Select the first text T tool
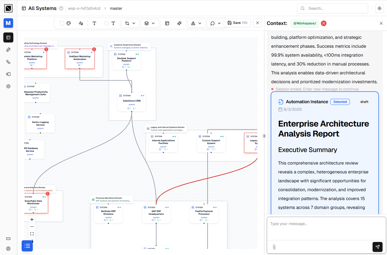 point(94,23)
